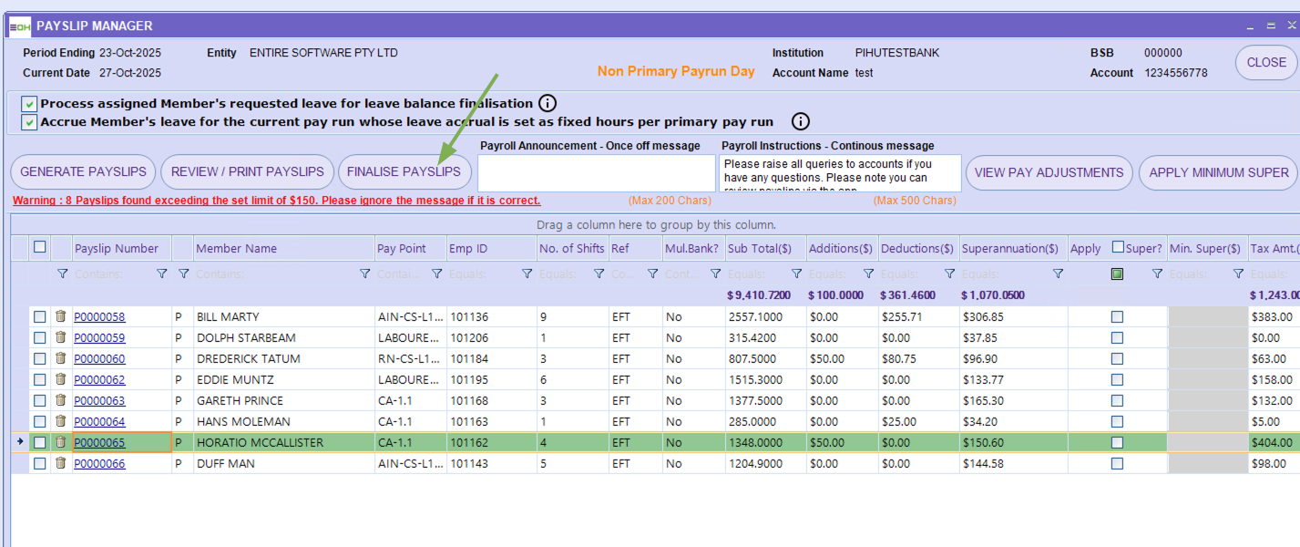Click filter icon in Emp ID column

[x=527, y=273]
